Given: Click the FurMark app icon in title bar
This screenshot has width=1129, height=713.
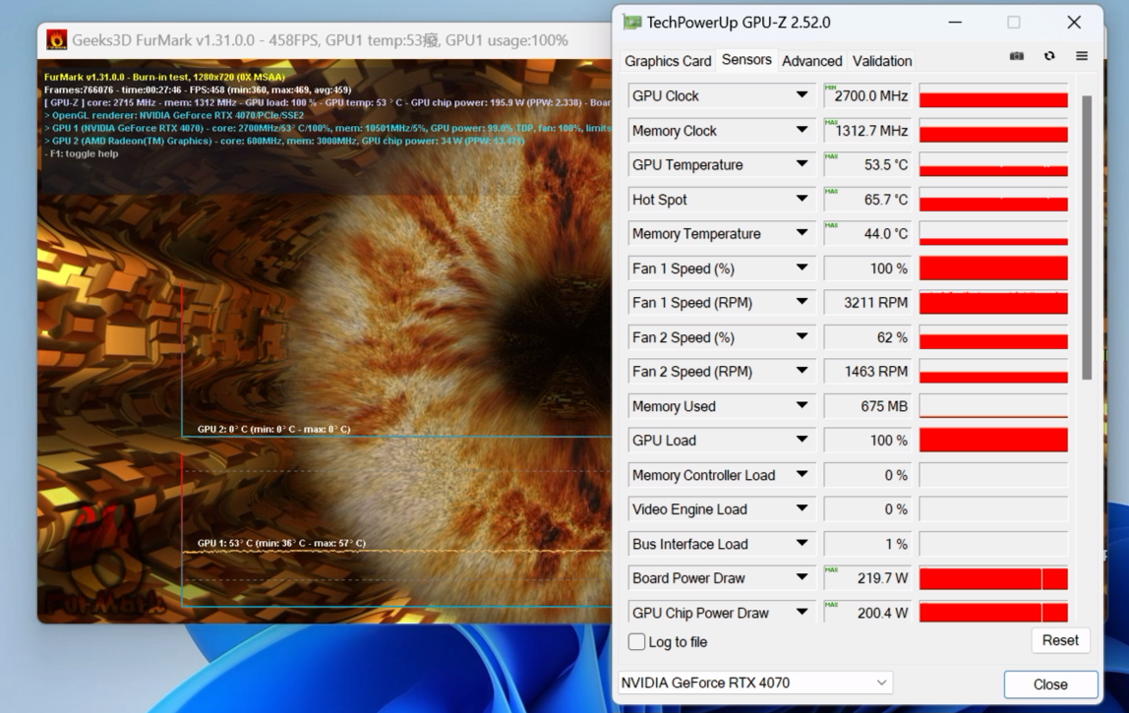Looking at the screenshot, I should click(x=57, y=40).
